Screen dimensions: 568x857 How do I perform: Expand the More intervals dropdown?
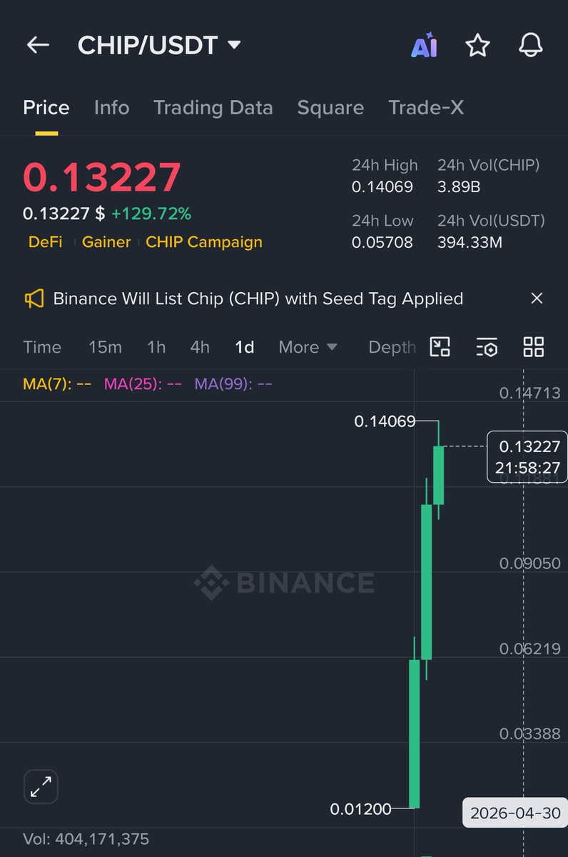point(308,347)
